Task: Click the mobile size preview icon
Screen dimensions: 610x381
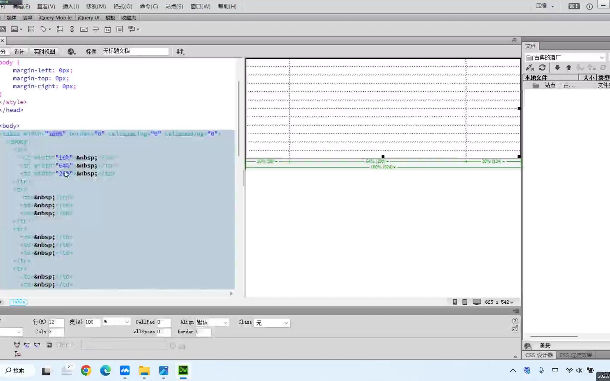Action: [455, 302]
